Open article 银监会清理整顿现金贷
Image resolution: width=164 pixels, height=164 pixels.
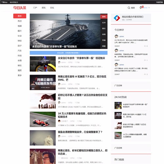[x=80, y=132]
